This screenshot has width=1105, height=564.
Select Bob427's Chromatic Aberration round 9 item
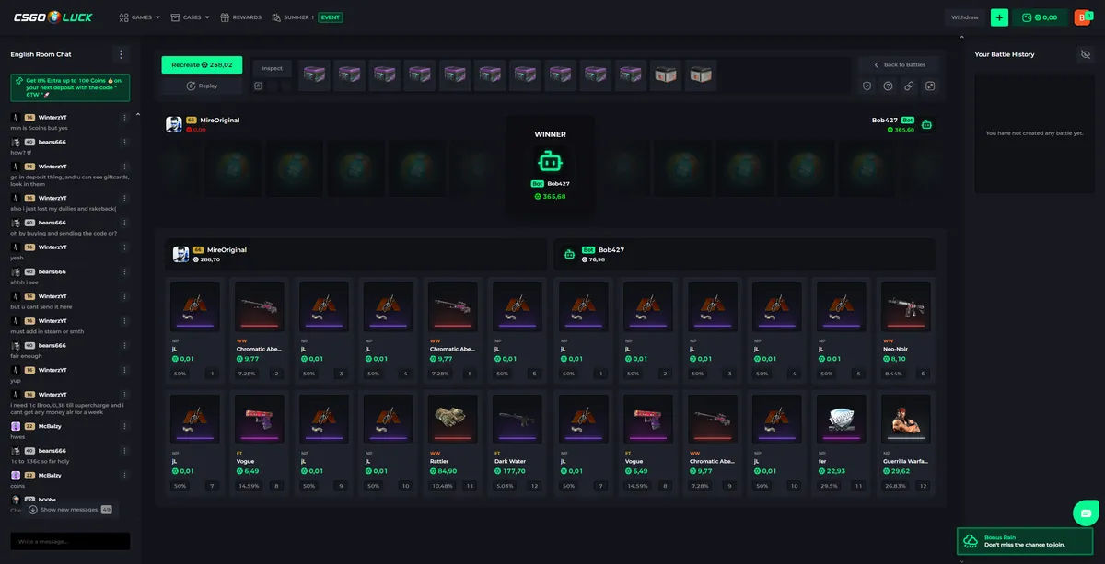click(712, 443)
